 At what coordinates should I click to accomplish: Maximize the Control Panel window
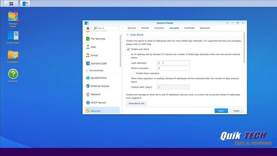pyautogui.click(x=238, y=23)
